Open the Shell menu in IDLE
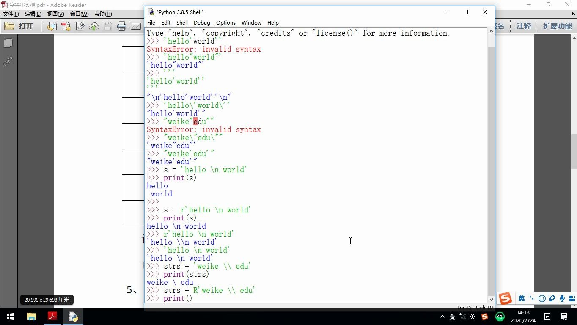Image resolution: width=577 pixels, height=325 pixels. click(x=182, y=23)
